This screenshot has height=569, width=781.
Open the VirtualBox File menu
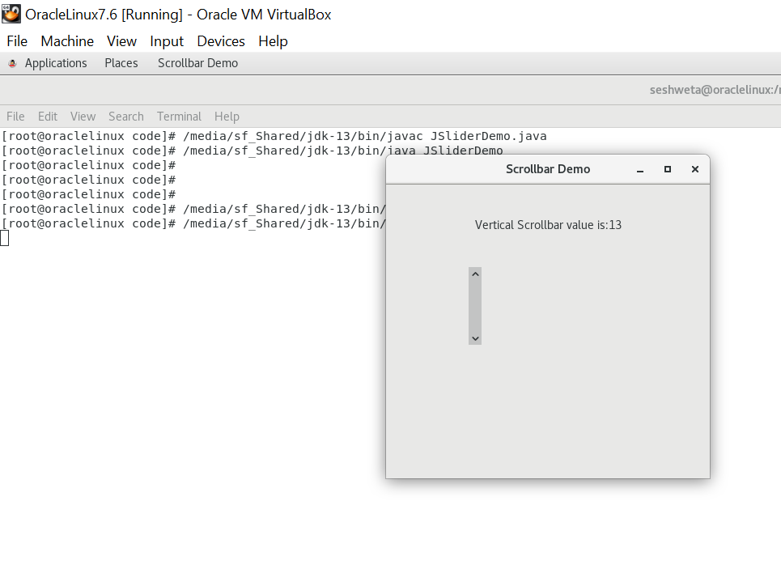click(x=17, y=41)
